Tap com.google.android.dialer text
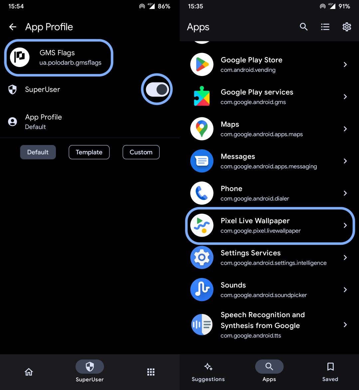This screenshot has height=390, width=359. pos(255,198)
